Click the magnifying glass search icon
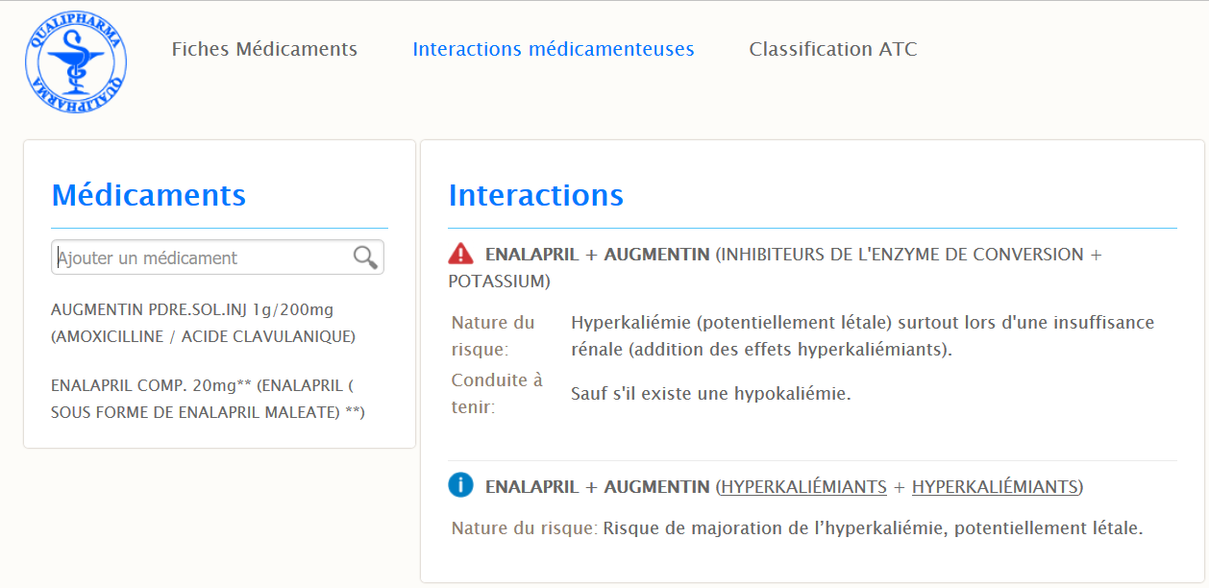This screenshot has height=588, width=1209. point(365,257)
